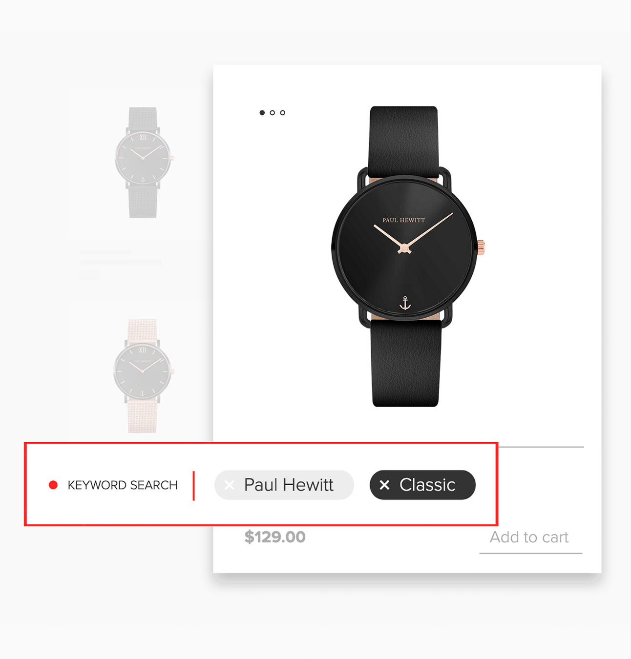Open the faded black mesh watch thumbnail
Screen dimensions: 631x659
click(143, 163)
